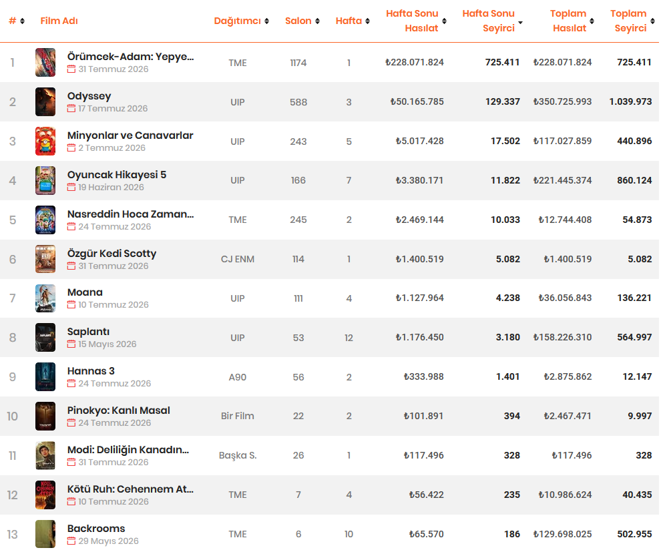Image resolution: width=665 pixels, height=550 pixels.
Task: Open Minyonlar ve Canavarlar film link
Action: [x=130, y=135]
